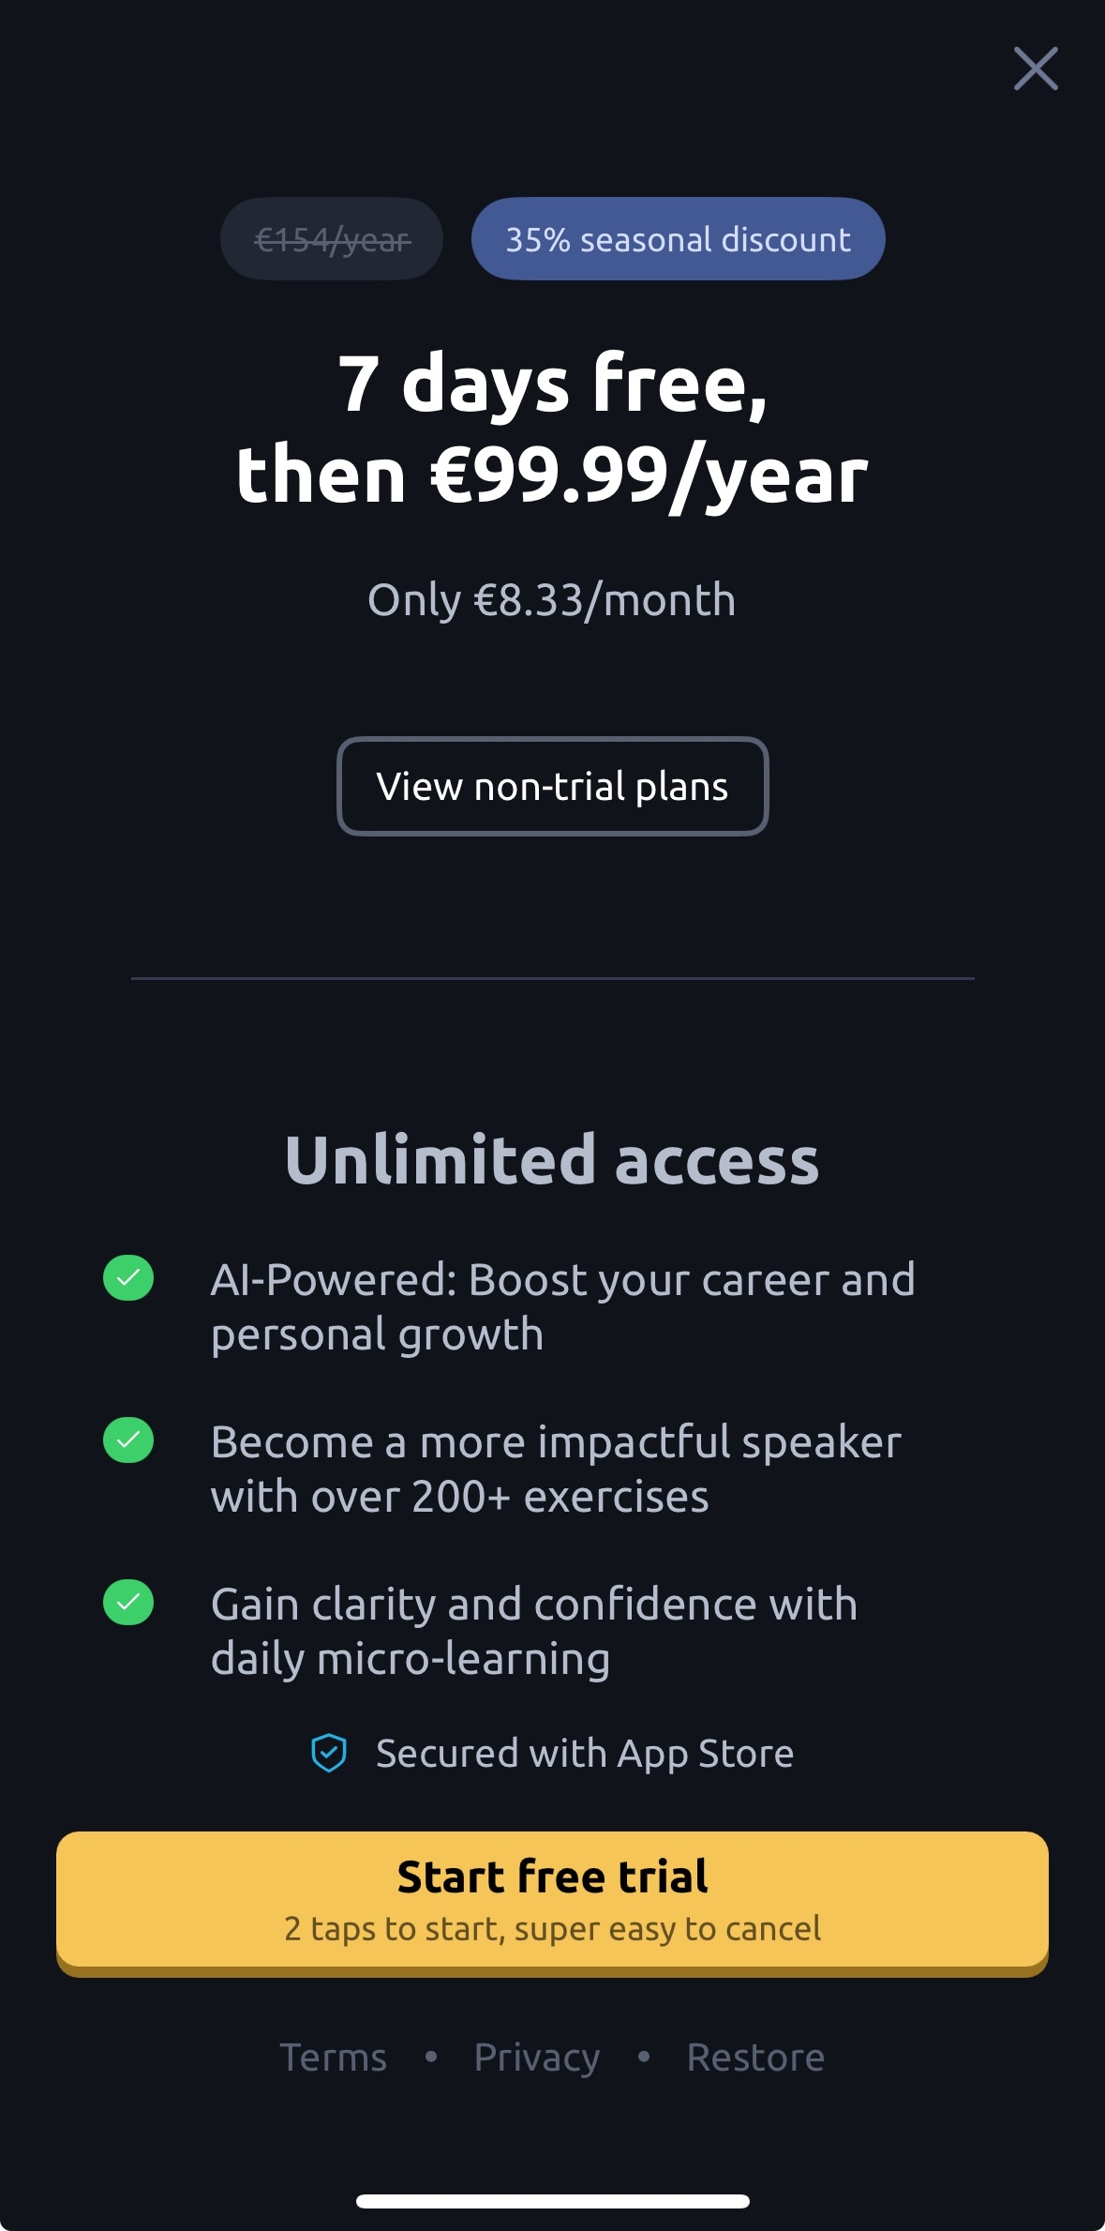The image size is (1105, 2231).
Task: Click the green checkmark beside impactful speaker feature
Action: click(129, 1441)
